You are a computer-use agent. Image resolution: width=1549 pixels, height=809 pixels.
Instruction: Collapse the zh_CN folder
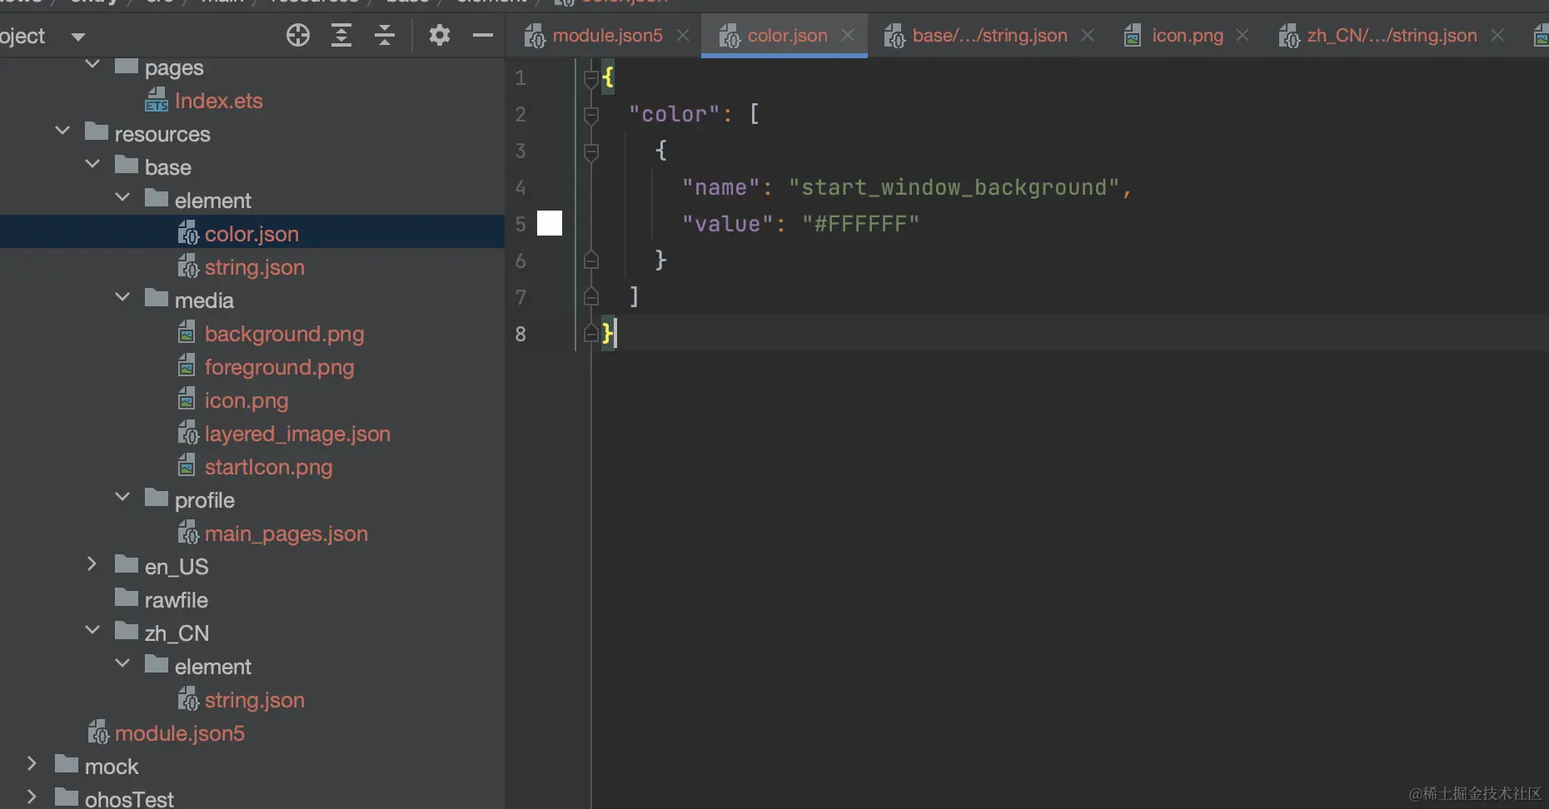point(92,631)
